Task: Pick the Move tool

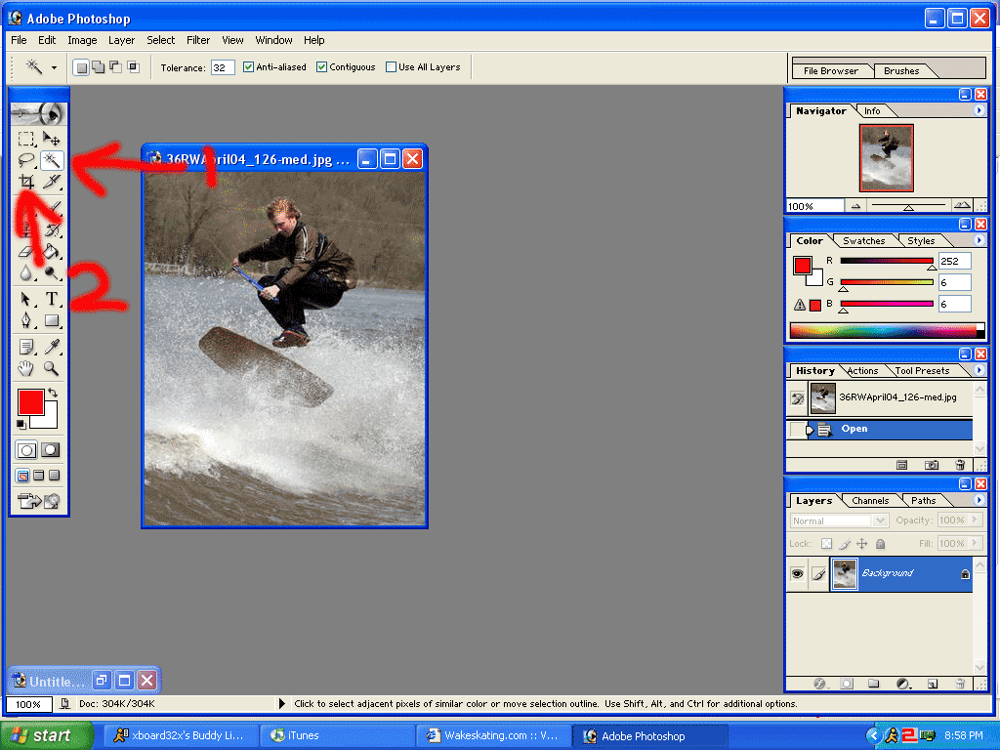Action: pos(52,139)
